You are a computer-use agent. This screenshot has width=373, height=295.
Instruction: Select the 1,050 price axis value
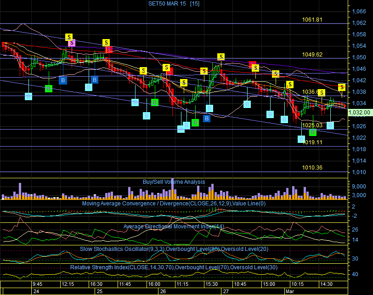[x=359, y=57]
